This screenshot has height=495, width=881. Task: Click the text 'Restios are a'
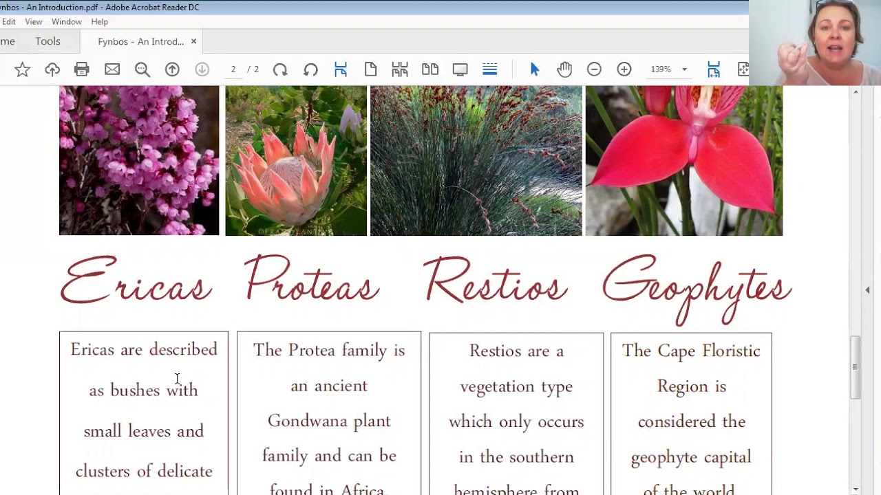tap(516, 351)
